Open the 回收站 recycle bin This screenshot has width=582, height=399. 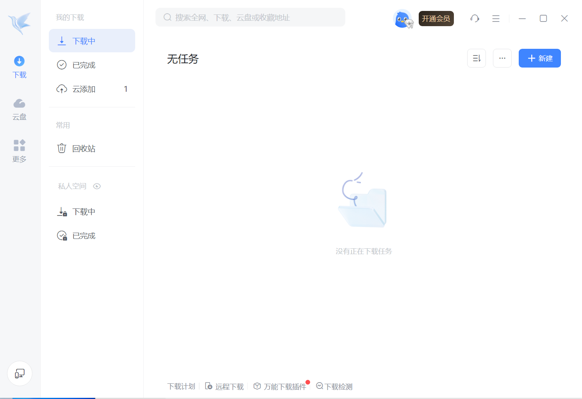(92, 148)
